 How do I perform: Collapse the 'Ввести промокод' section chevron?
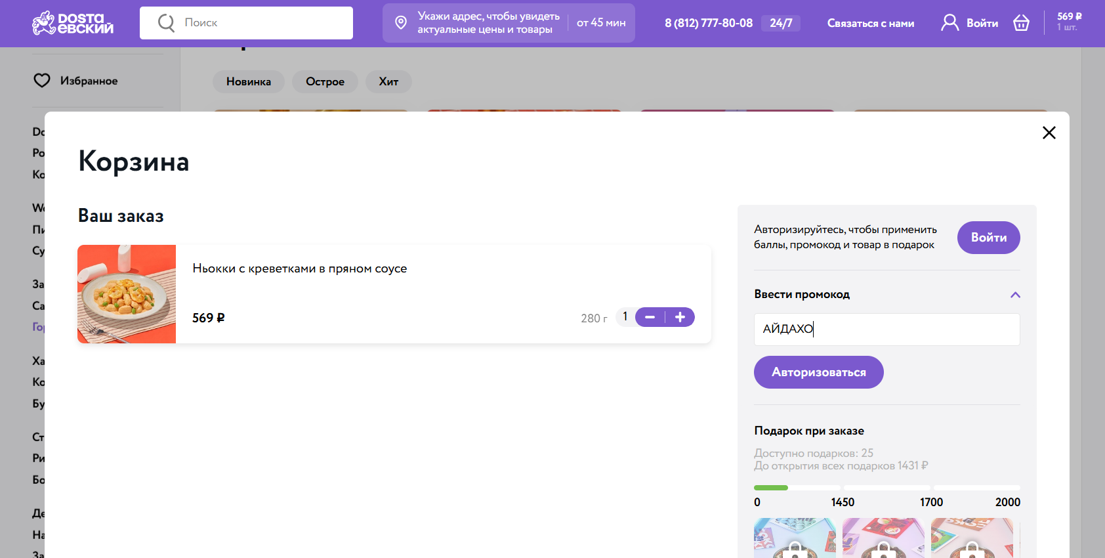pyautogui.click(x=1015, y=295)
